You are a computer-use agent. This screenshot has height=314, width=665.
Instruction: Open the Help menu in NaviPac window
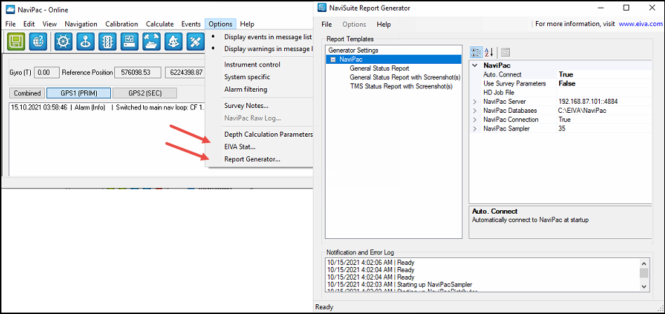click(x=247, y=24)
